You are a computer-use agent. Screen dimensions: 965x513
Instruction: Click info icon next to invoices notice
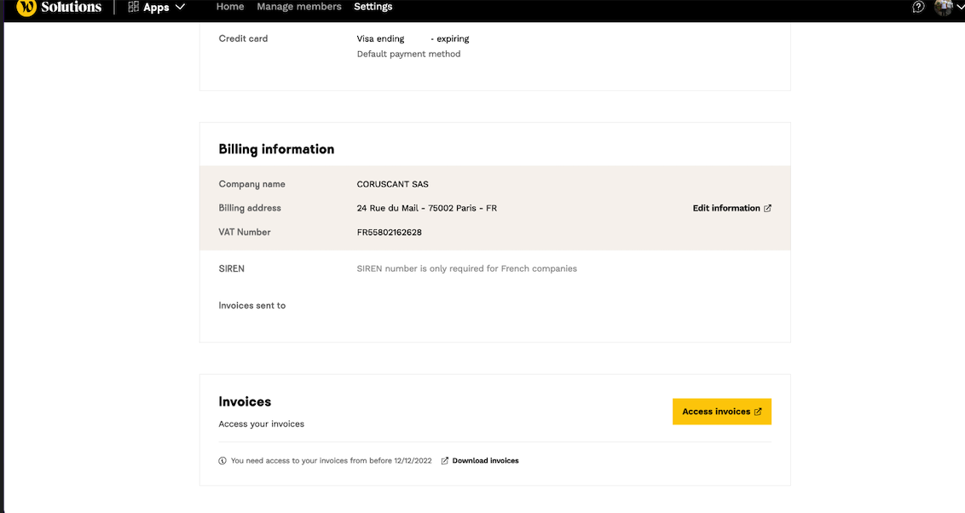tap(222, 461)
